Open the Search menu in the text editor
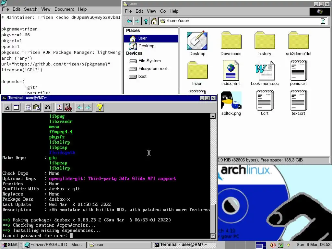This screenshot has height=249, width=332. point(30,9)
